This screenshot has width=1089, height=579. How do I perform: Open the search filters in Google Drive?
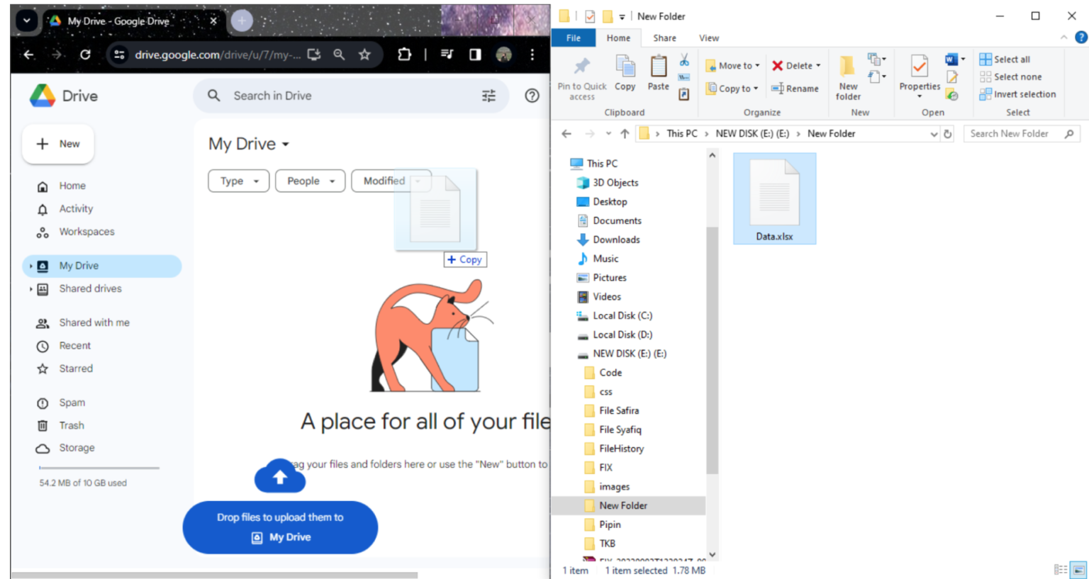tap(488, 96)
